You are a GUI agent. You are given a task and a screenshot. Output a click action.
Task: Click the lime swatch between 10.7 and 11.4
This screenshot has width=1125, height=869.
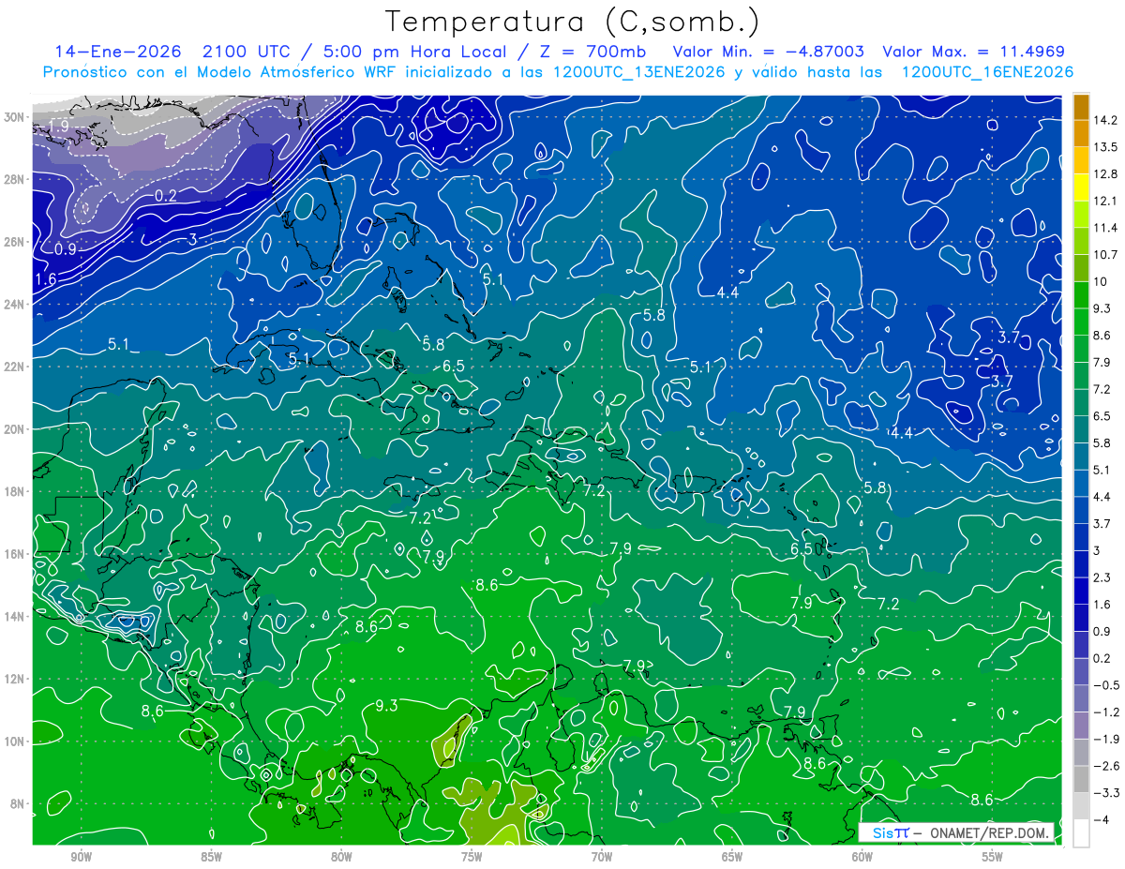1081,242
